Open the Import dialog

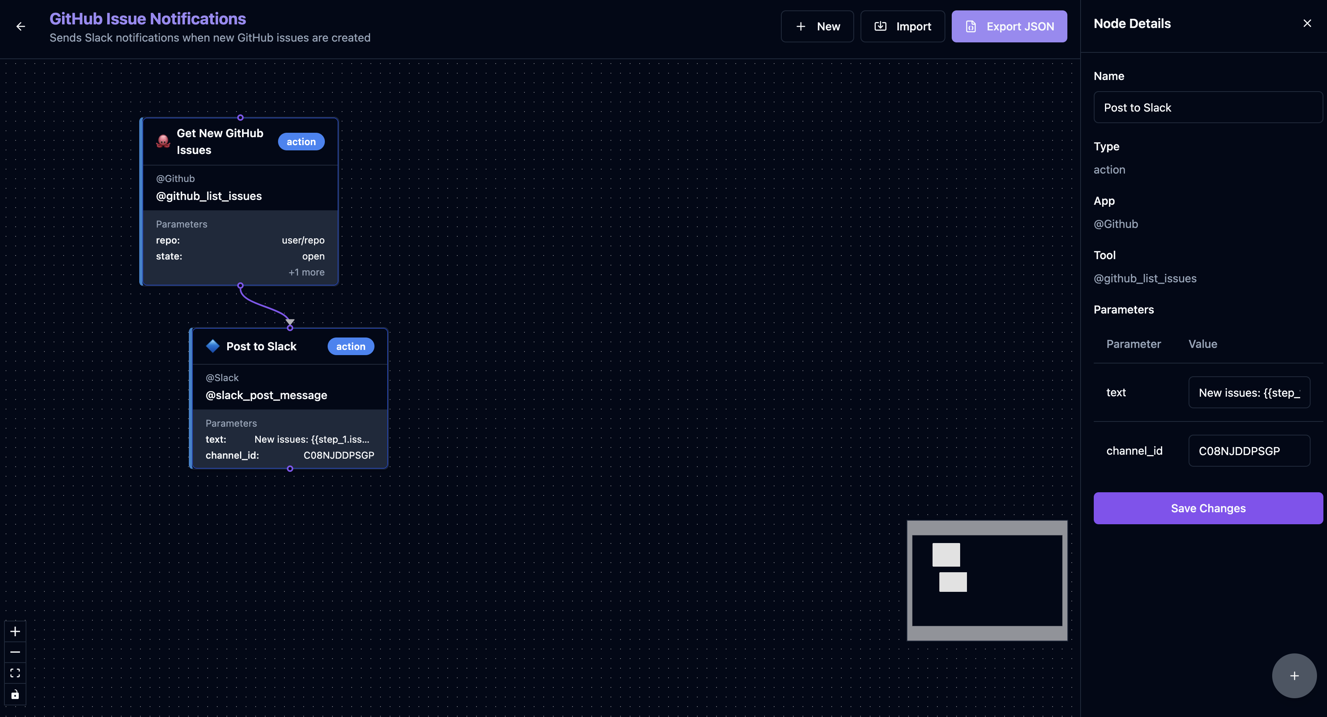[903, 26]
